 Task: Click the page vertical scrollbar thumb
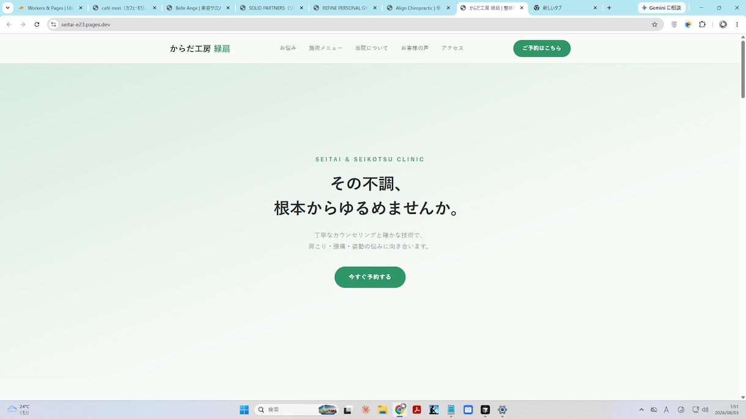point(743,68)
